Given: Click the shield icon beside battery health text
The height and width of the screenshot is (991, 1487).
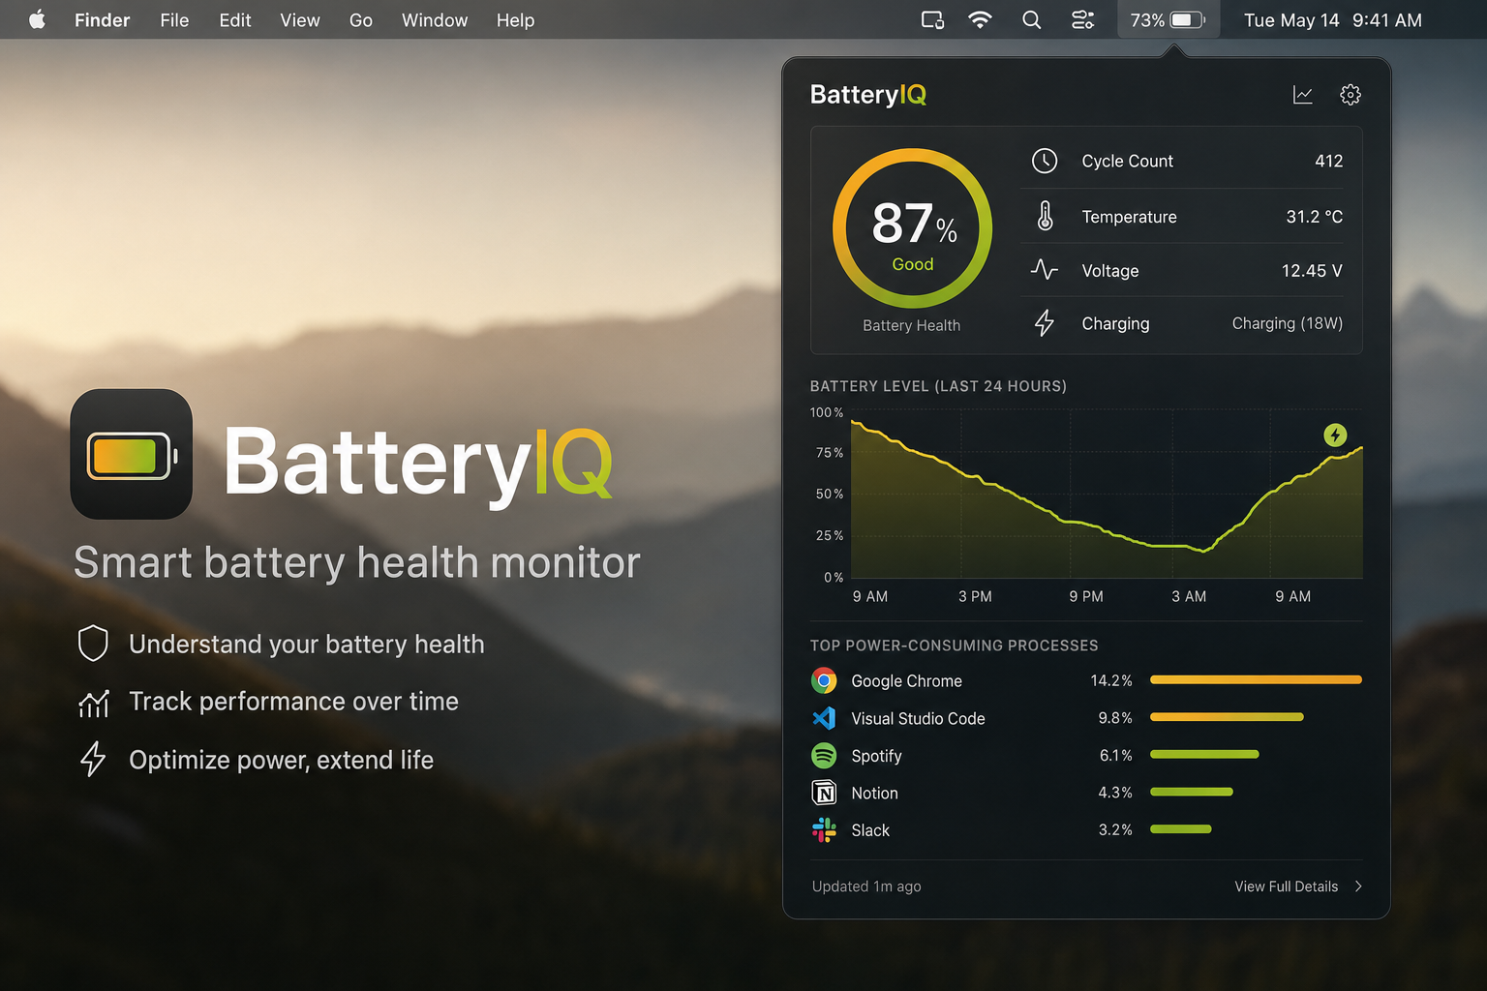Looking at the screenshot, I should click(x=93, y=644).
